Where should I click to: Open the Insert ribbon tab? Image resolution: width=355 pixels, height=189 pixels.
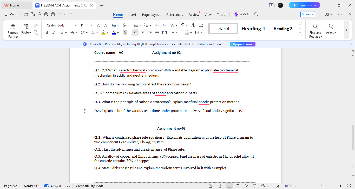tap(132, 15)
